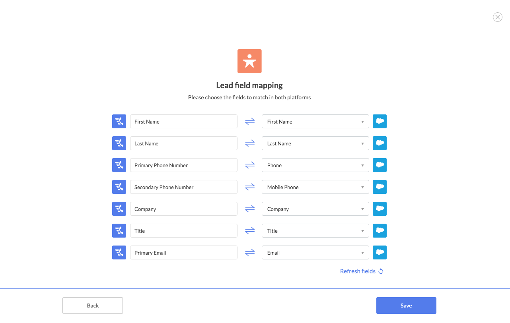Close the lead field mapping dialog

click(497, 17)
